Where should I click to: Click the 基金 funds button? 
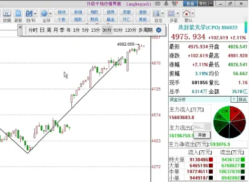(x=111, y=19)
